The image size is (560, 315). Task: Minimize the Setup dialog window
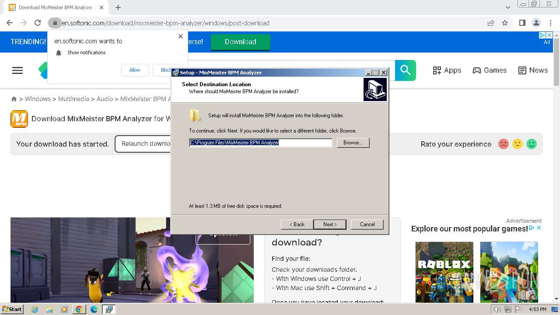pos(368,73)
